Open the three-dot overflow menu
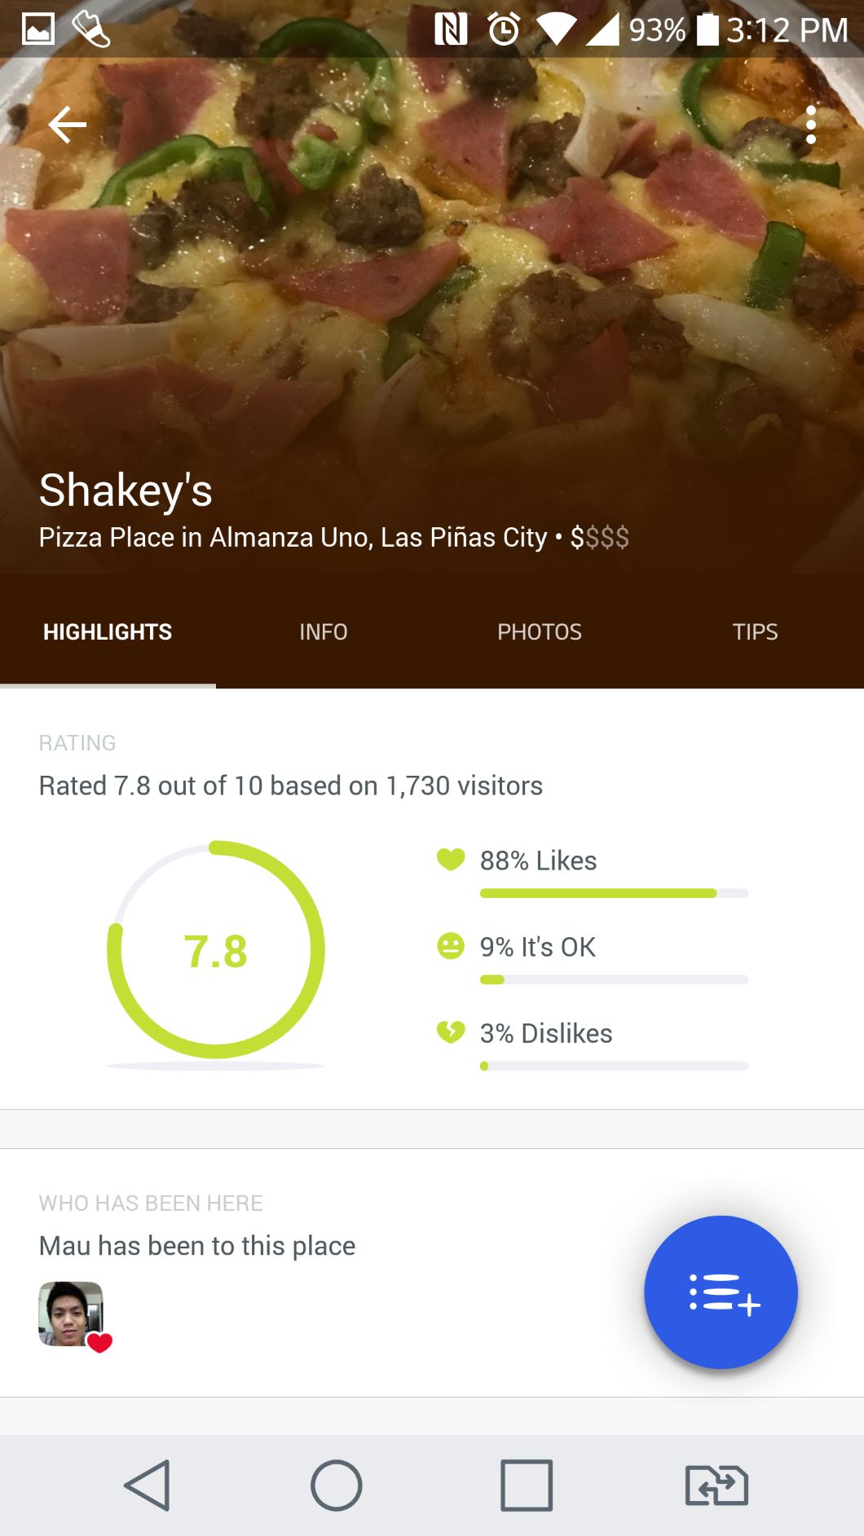Screen dimensions: 864x1536 [x=810, y=125]
